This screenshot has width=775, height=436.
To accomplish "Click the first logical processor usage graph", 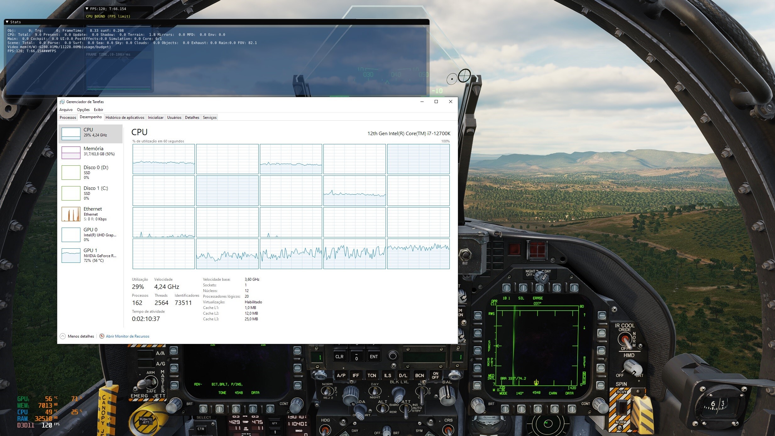I will click(x=164, y=159).
